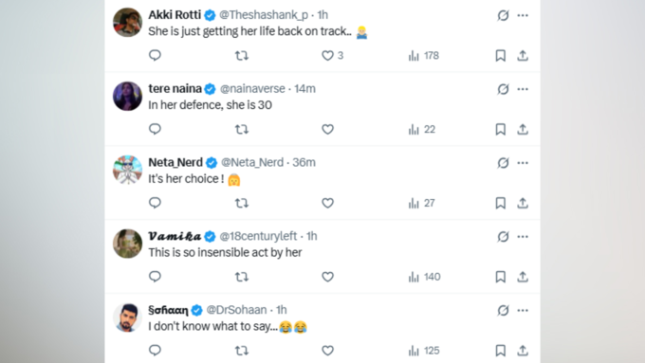Open the @18centuryleft handle link
Screen dimensions: 645x363
coord(258,236)
